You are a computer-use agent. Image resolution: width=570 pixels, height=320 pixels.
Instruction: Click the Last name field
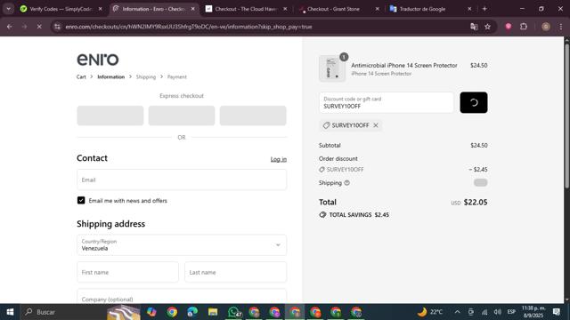(x=235, y=272)
